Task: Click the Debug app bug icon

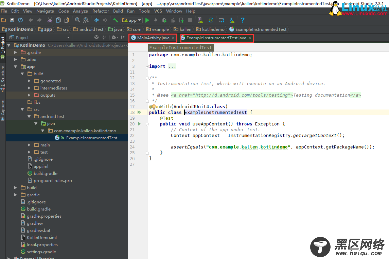Action: tap(164, 20)
